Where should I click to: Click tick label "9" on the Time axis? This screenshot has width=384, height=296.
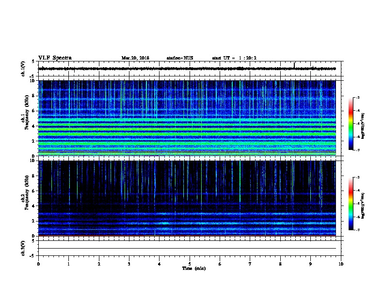310,264
